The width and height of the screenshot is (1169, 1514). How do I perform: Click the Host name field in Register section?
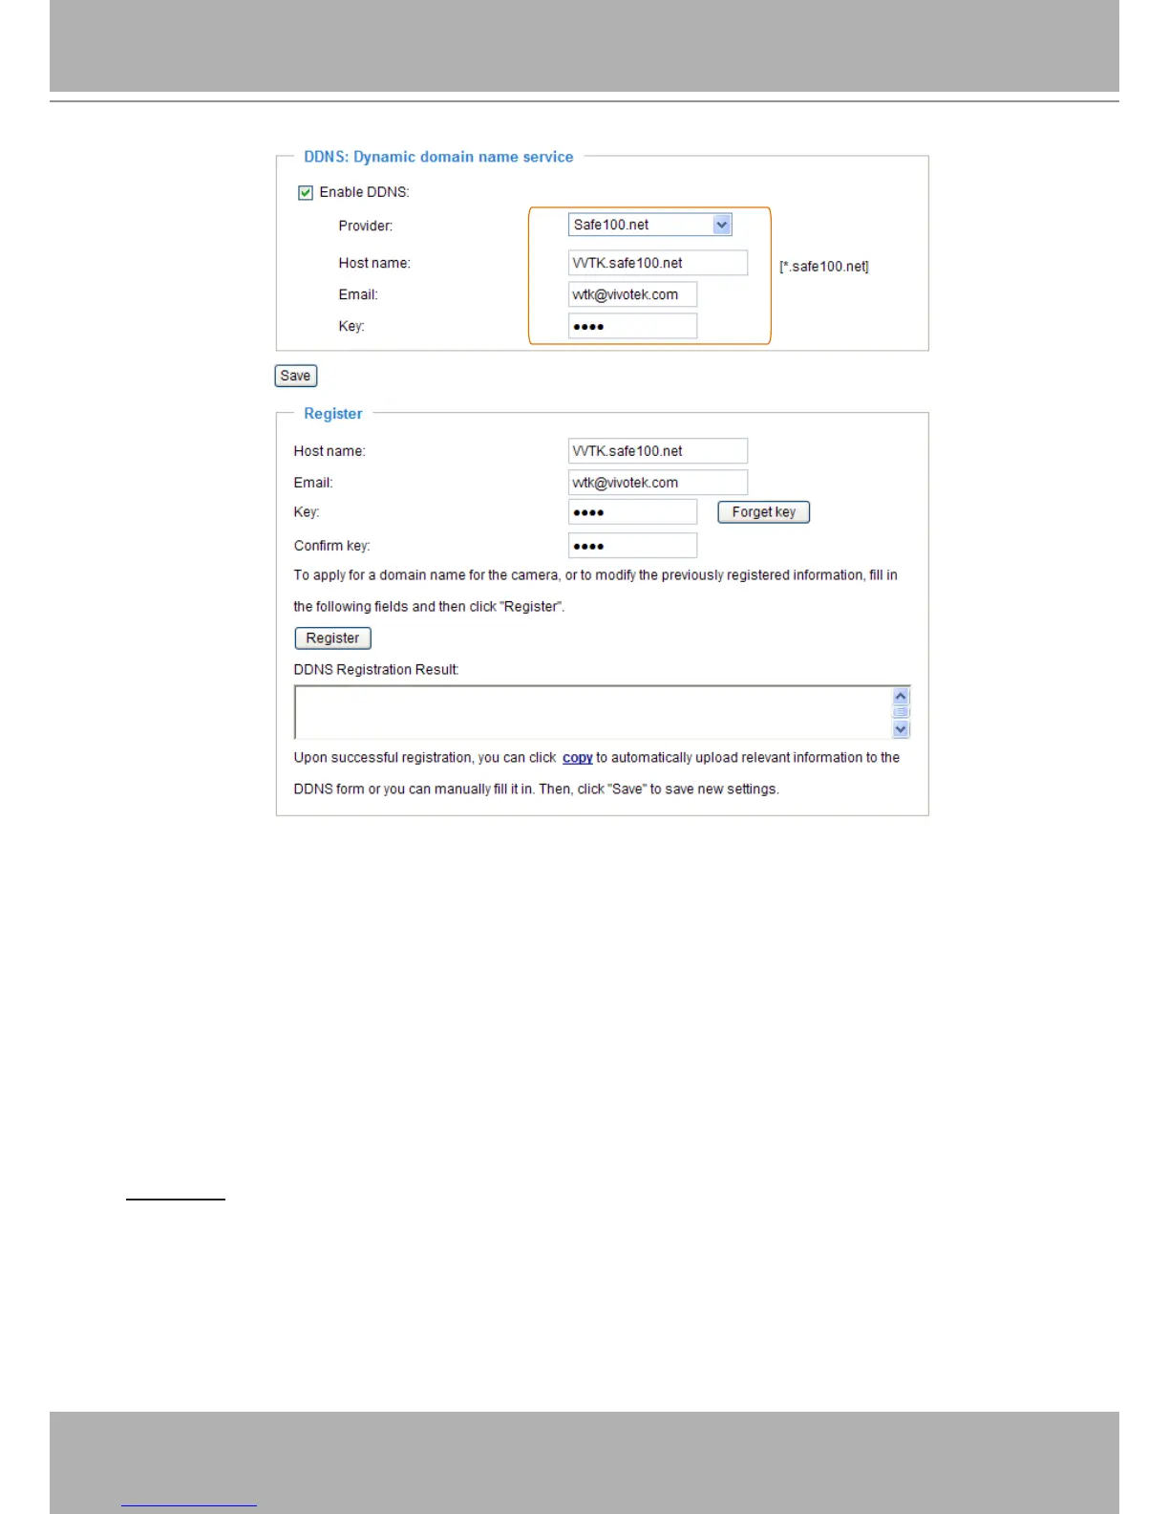pos(657,451)
